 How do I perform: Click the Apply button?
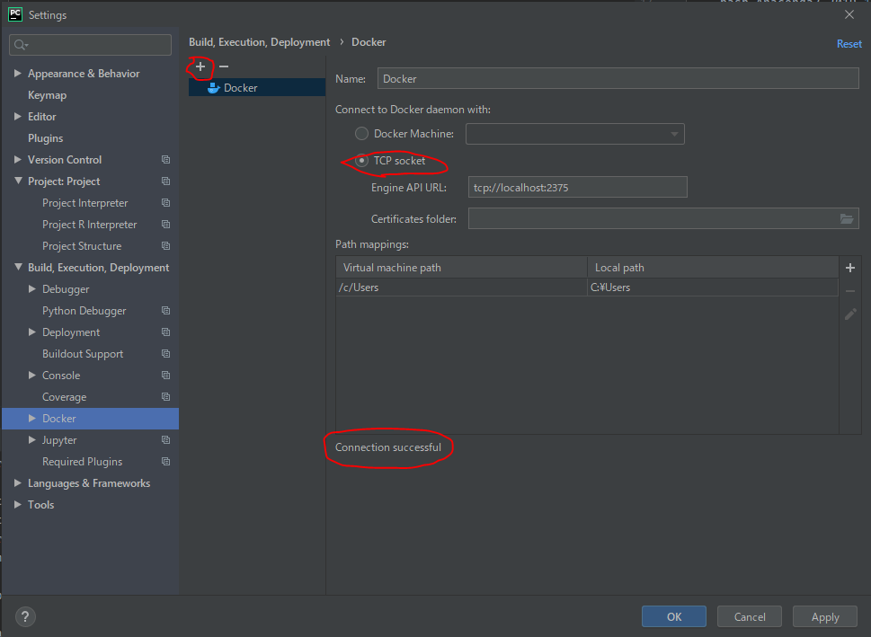point(825,616)
